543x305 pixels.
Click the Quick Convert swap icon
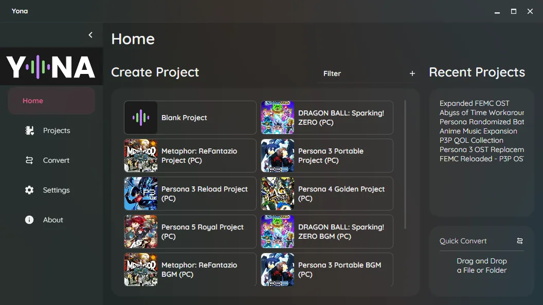point(520,241)
